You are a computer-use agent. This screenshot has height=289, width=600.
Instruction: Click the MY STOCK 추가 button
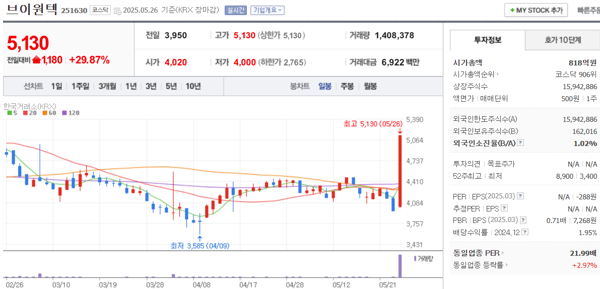click(x=536, y=10)
